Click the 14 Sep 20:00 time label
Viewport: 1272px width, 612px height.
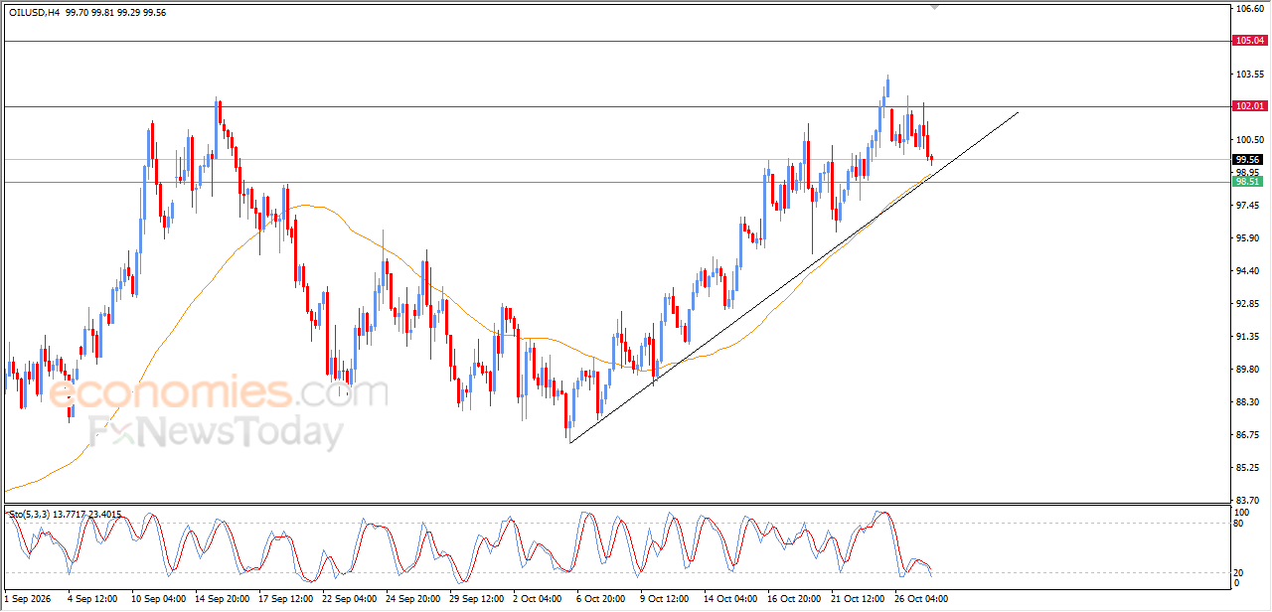click(x=221, y=599)
